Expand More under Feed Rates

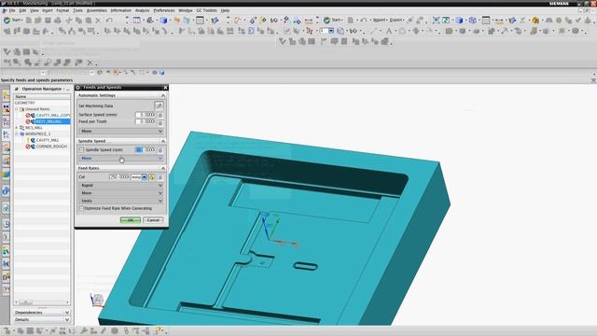tap(121, 193)
